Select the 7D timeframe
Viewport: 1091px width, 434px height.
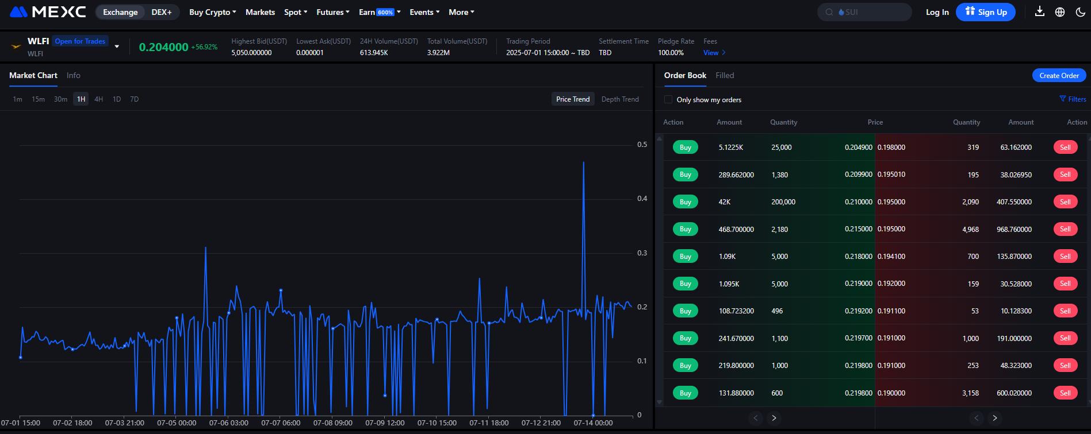(135, 99)
